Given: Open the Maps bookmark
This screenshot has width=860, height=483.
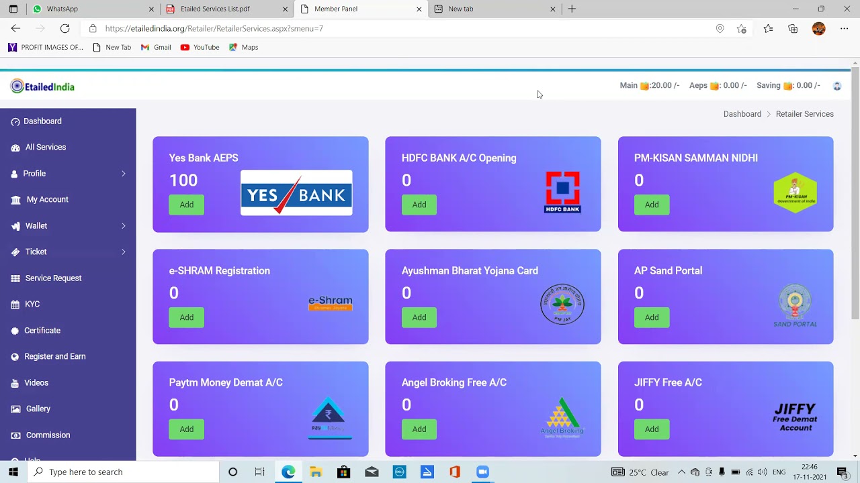Looking at the screenshot, I should [243, 47].
